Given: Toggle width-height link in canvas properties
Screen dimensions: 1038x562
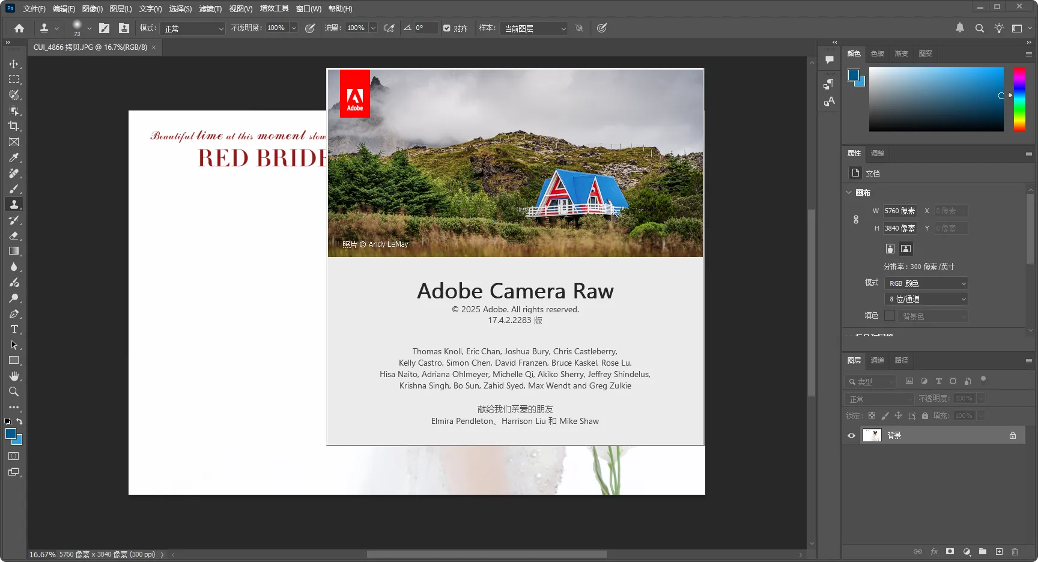Looking at the screenshot, I should [x=856, y=220].
